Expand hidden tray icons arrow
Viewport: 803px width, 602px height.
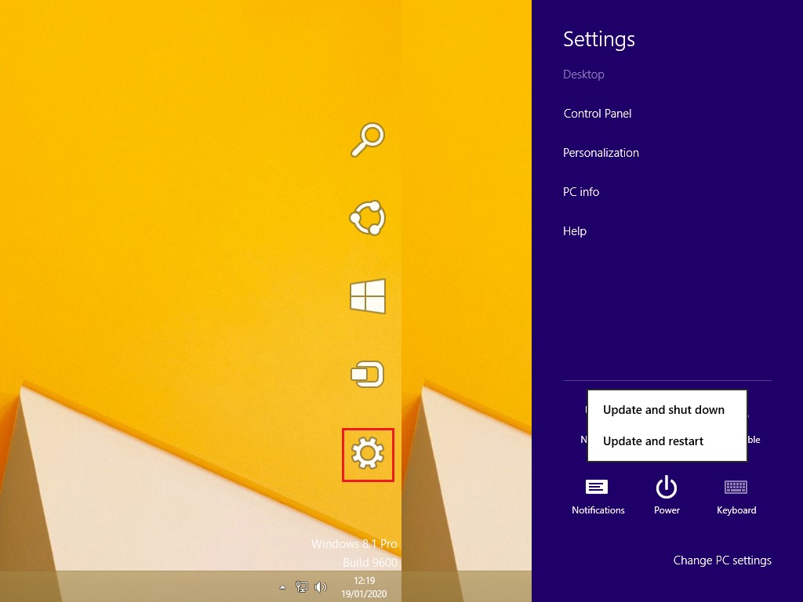click(x=282, y=586)
